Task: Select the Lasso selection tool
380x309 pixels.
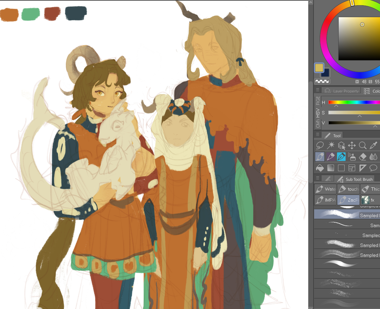Action: (x=320, y=145)
